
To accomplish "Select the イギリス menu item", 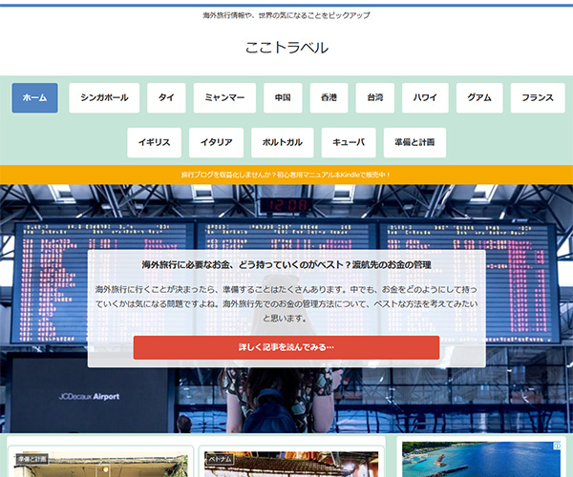I will point(154,143).
